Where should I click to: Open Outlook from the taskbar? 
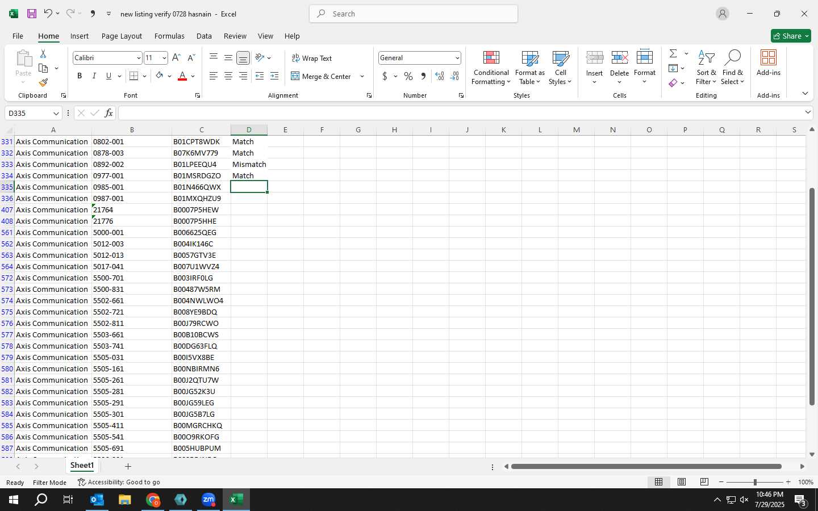point(97,500)
